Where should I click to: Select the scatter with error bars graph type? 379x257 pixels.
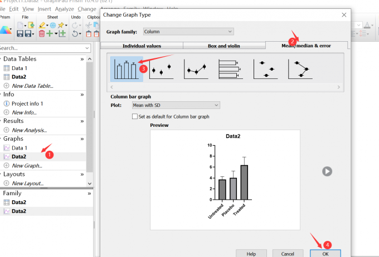click(161, 69)
